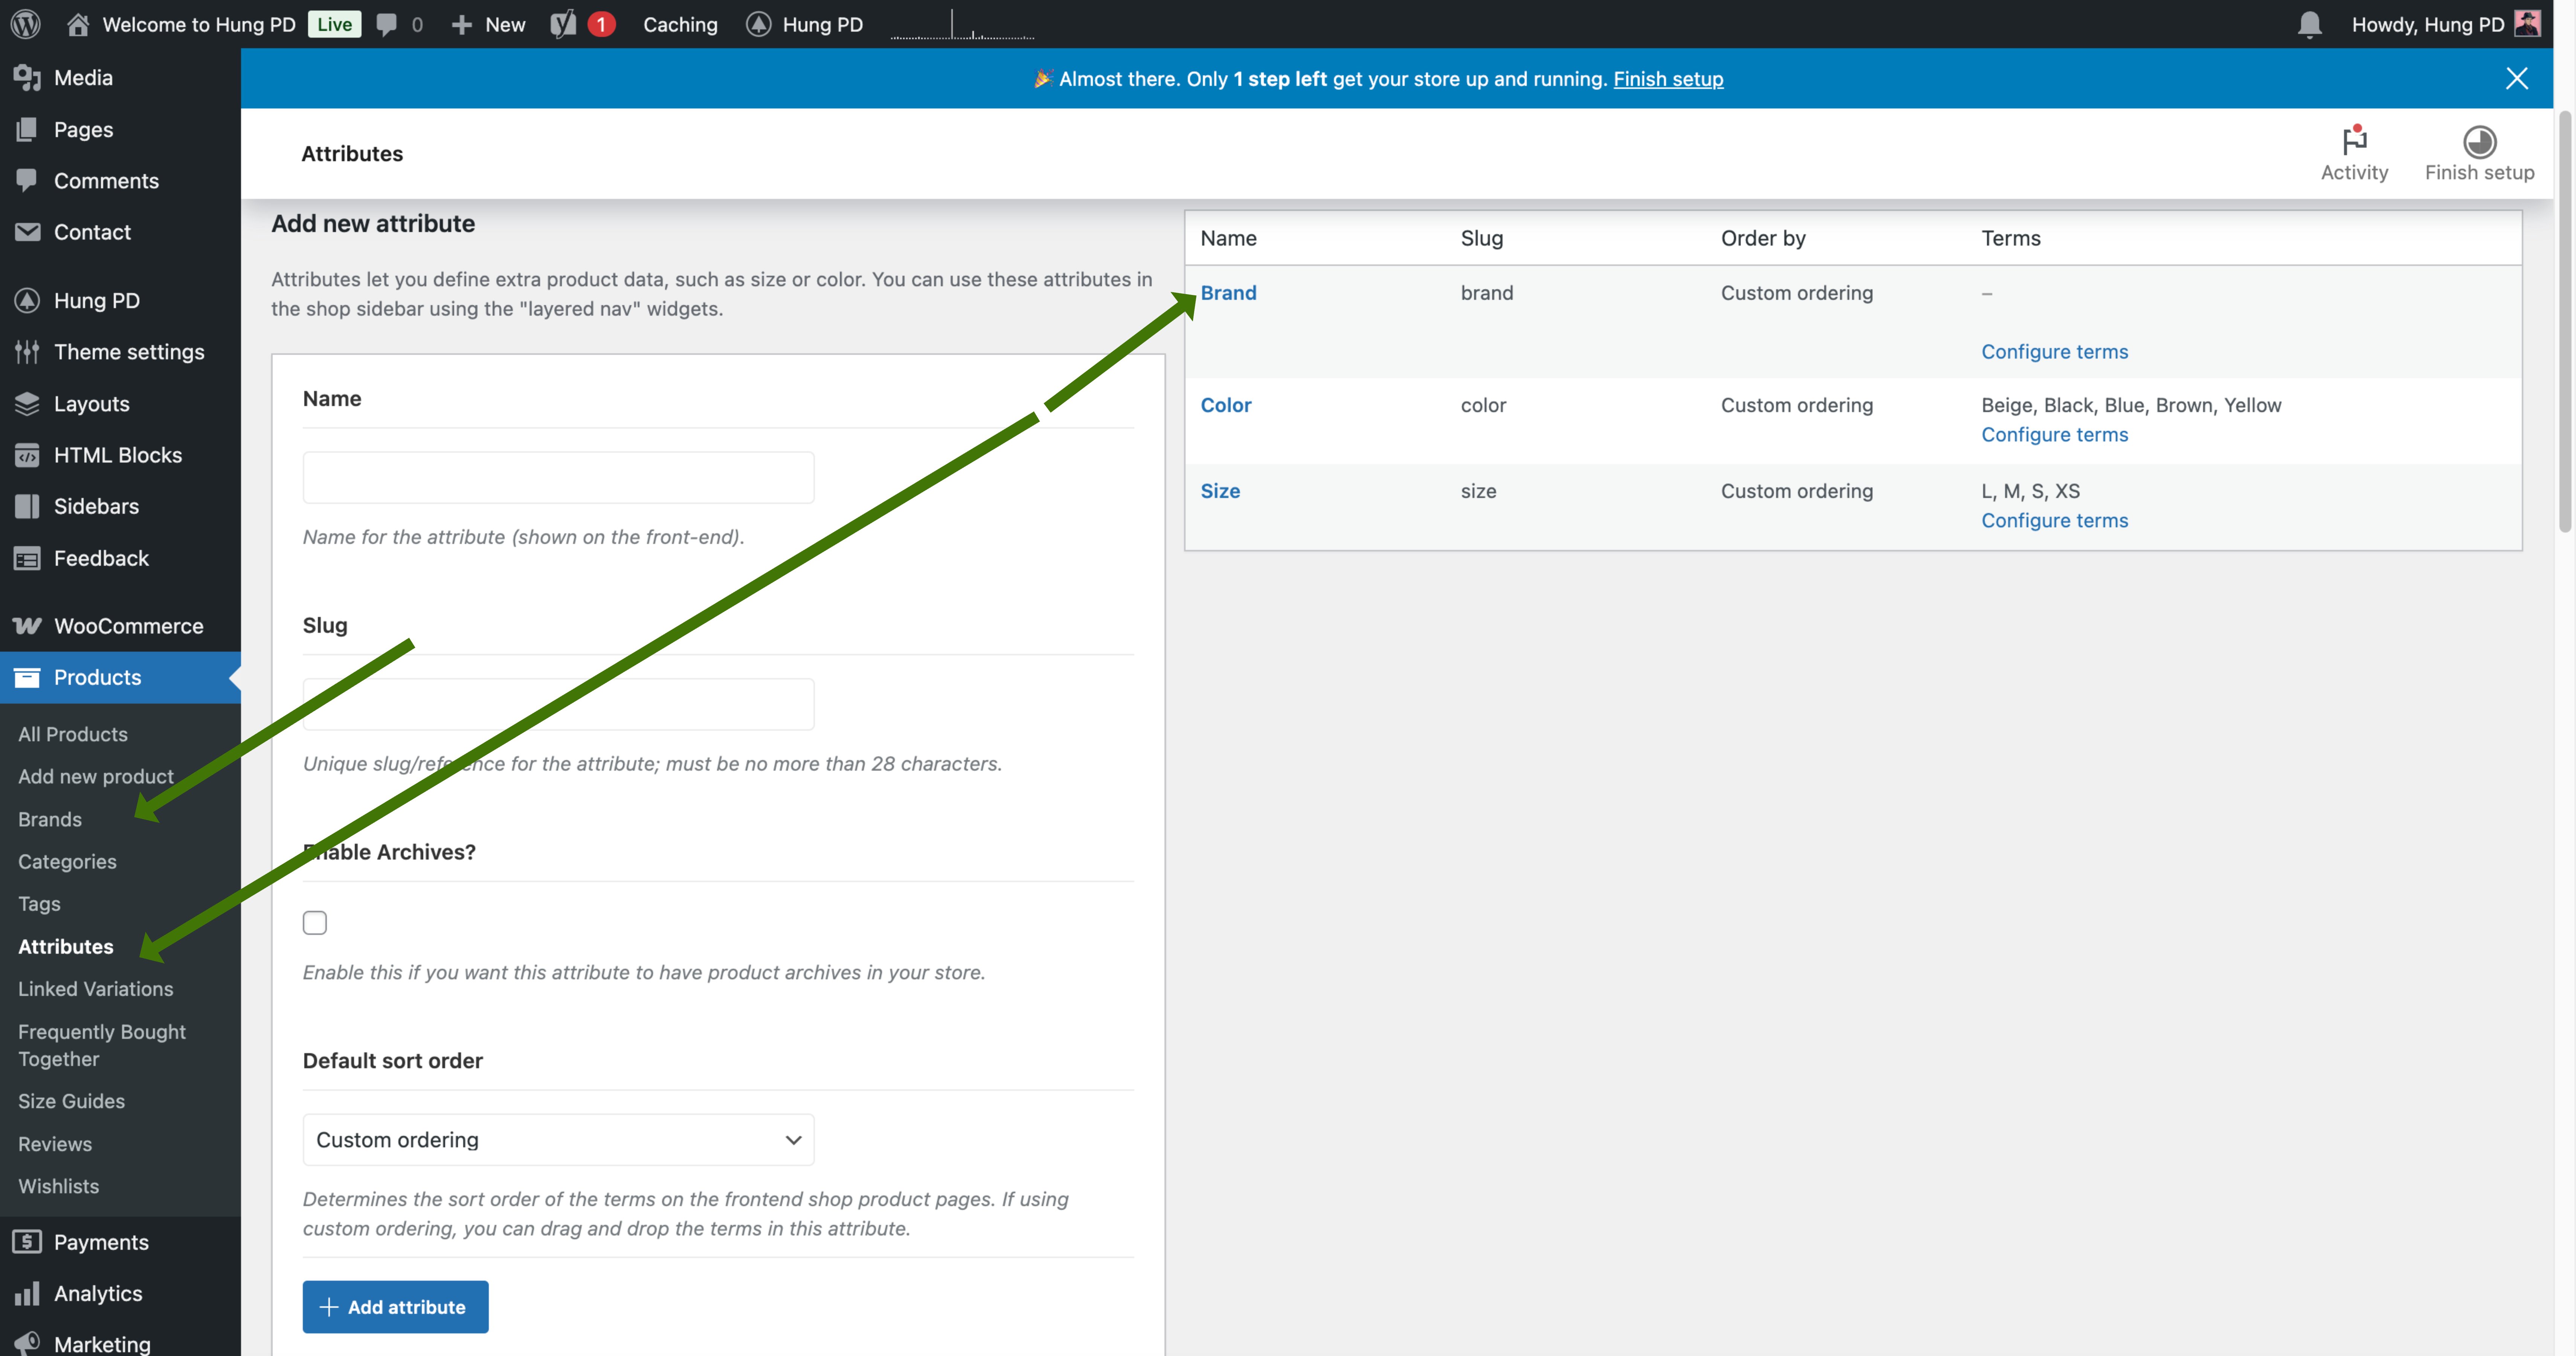
Task: Open Reviews submenu item
Action: coord(55,1143)
